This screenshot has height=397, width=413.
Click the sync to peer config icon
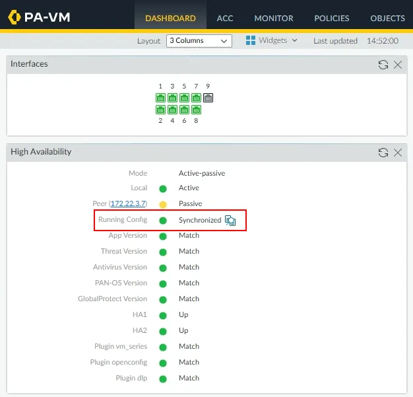pyautogui.click(x=230, y=221)
